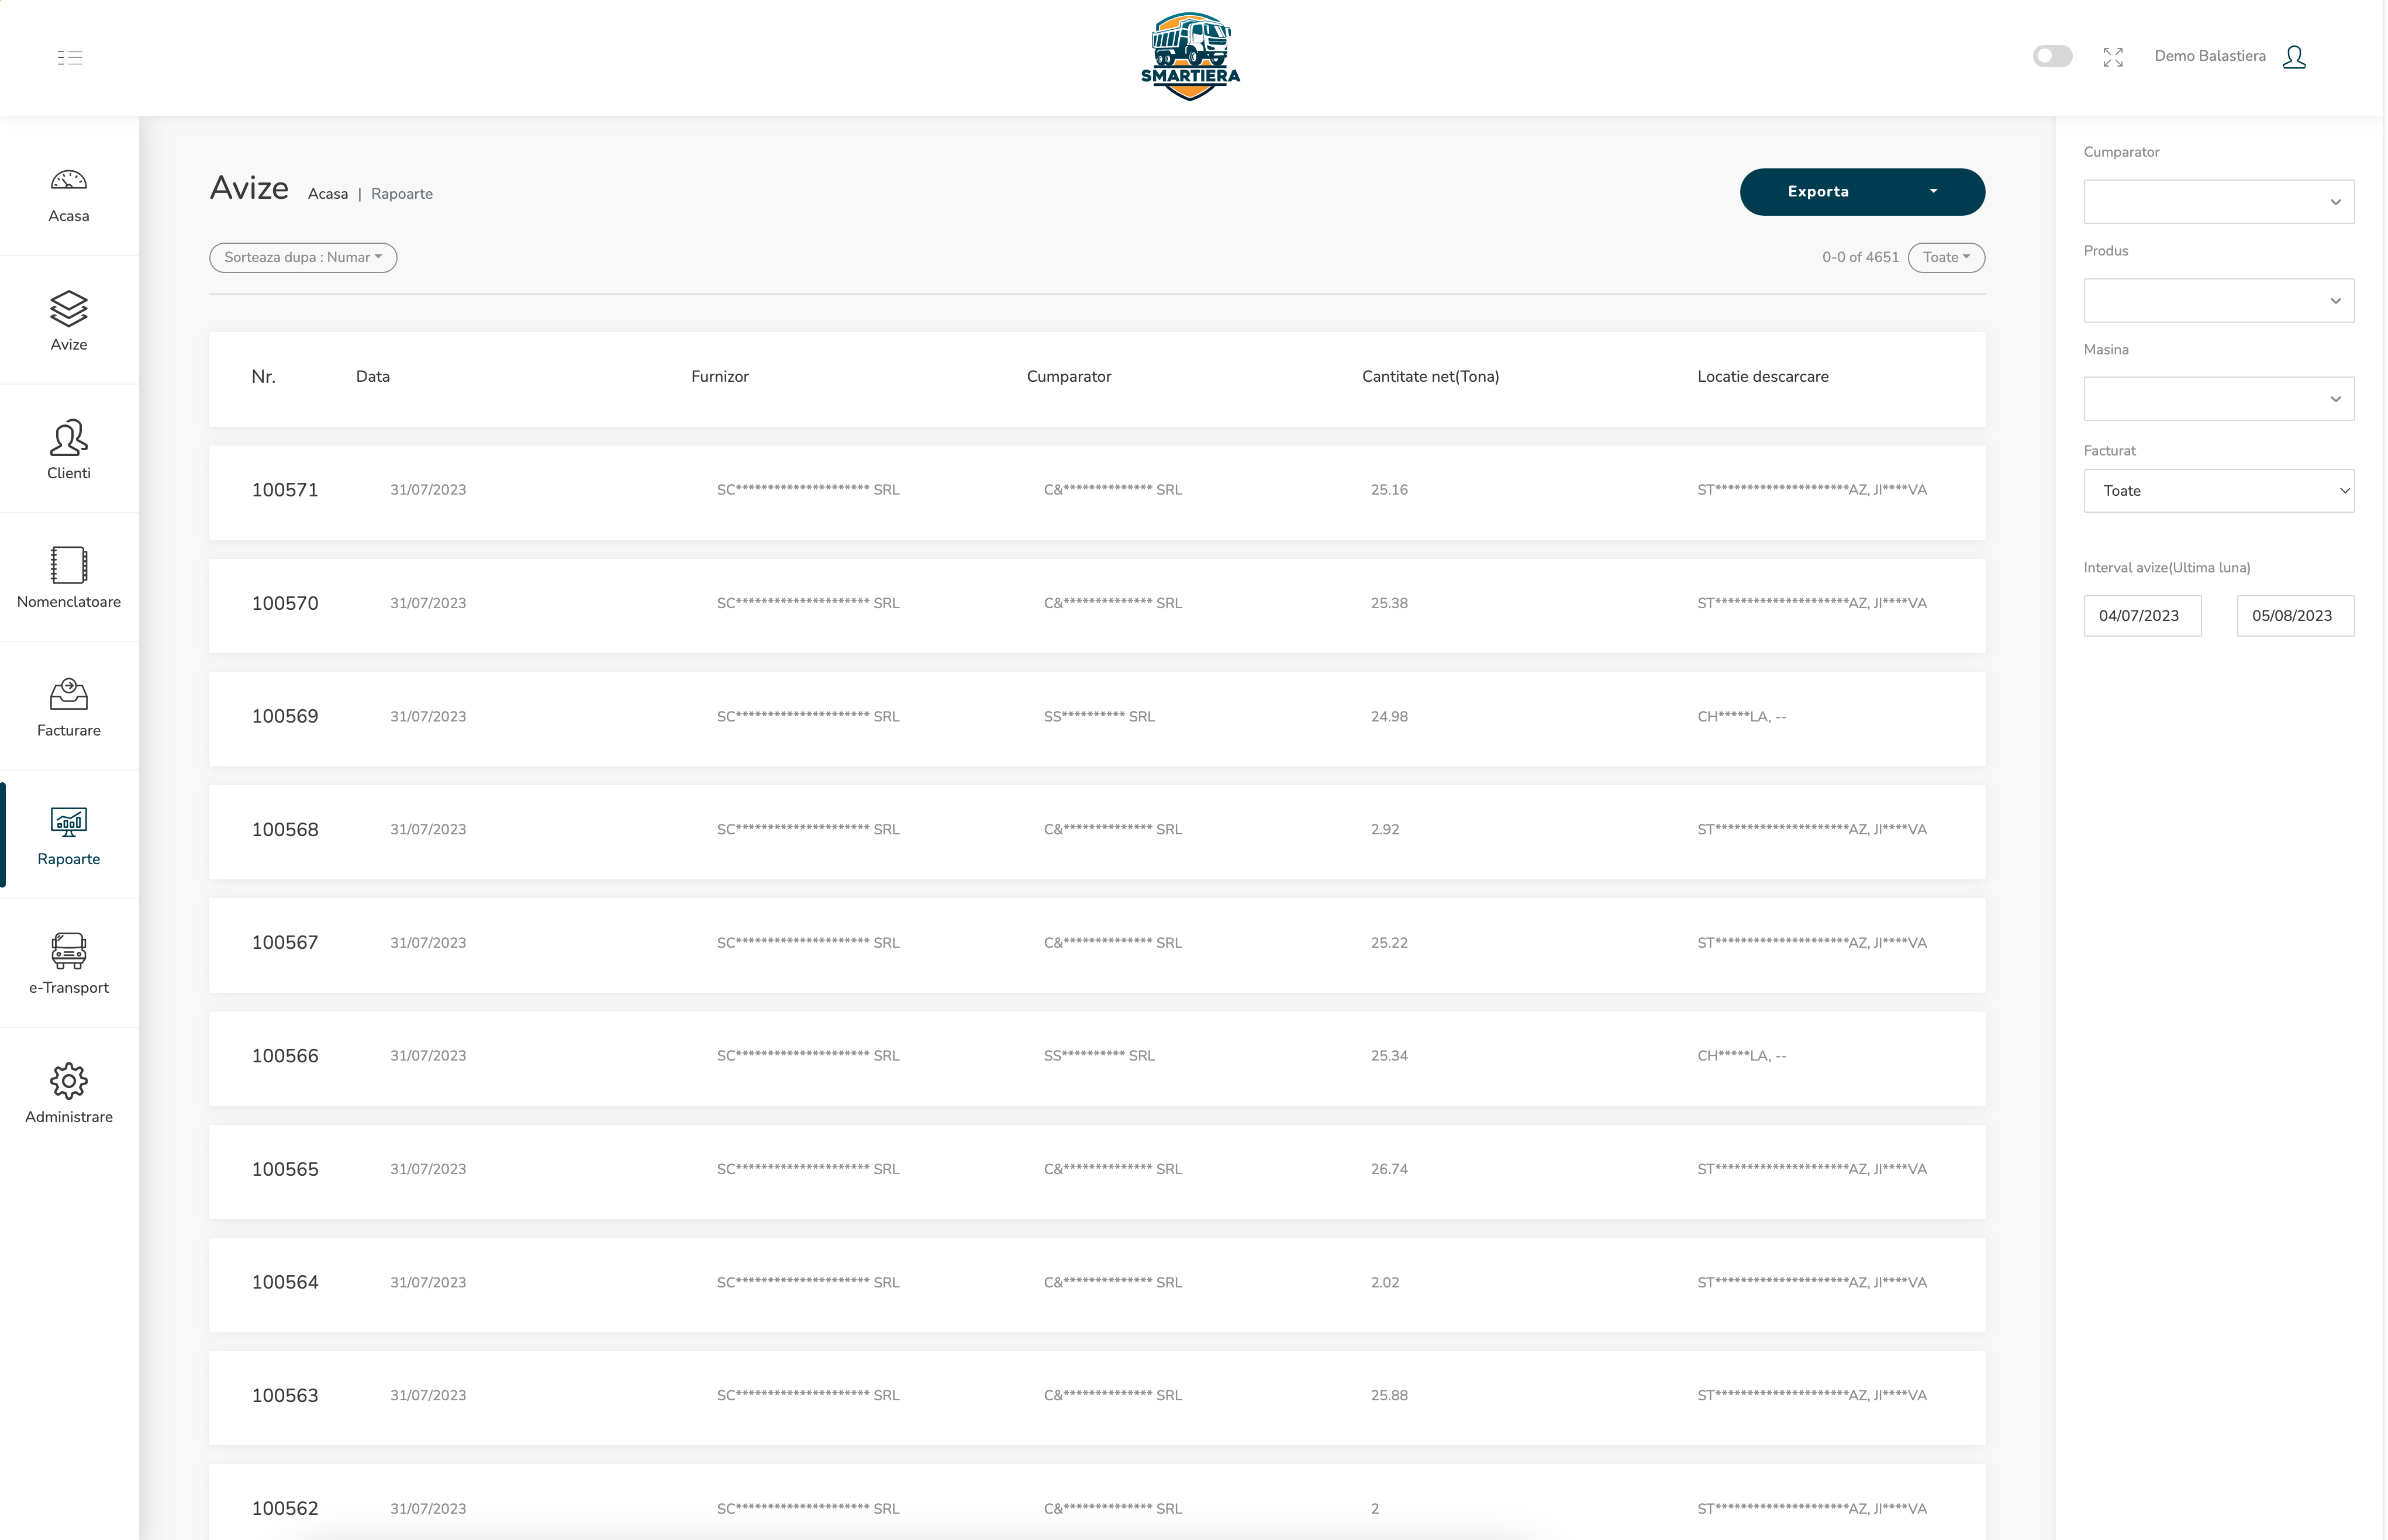Open the Acasa dashboard icon
This screenshot has height=1540, width=2388.
click(68, 181)
